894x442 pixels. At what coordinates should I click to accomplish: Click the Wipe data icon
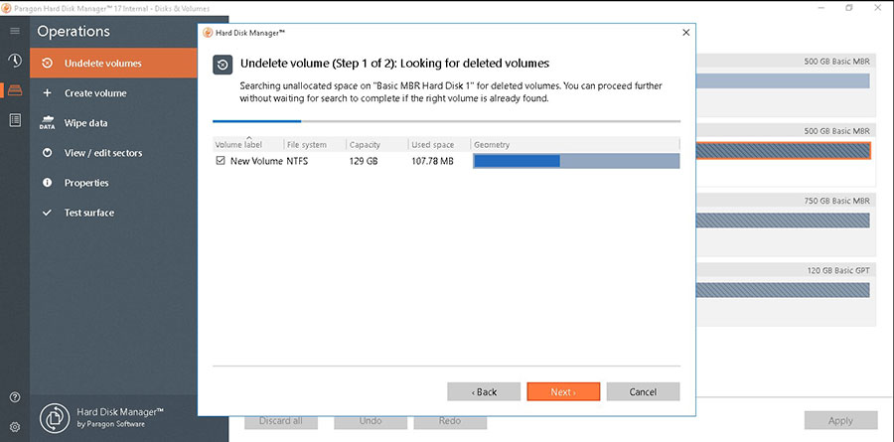(x=48, y=122)
